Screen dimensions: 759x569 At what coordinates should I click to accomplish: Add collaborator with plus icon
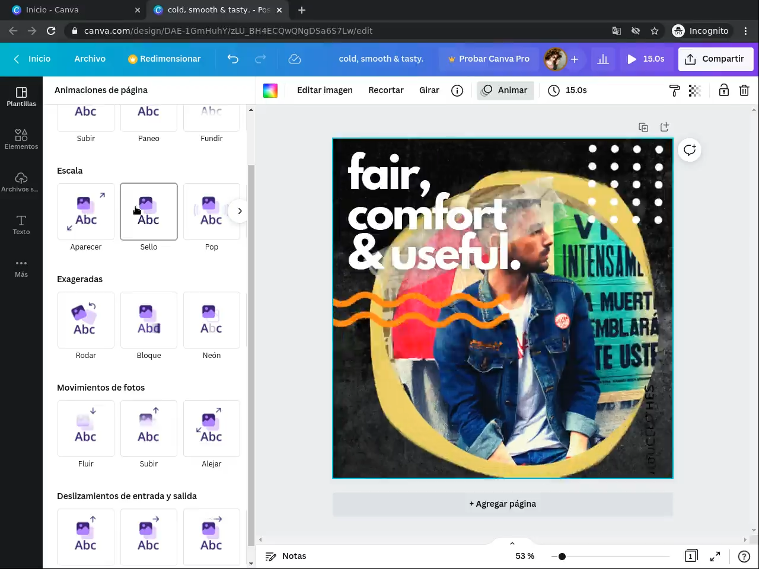[575, 59]
